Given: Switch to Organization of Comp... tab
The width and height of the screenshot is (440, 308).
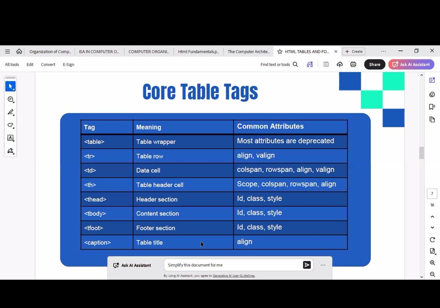Looking at the screenshot, I should click(x=50, y=52).
